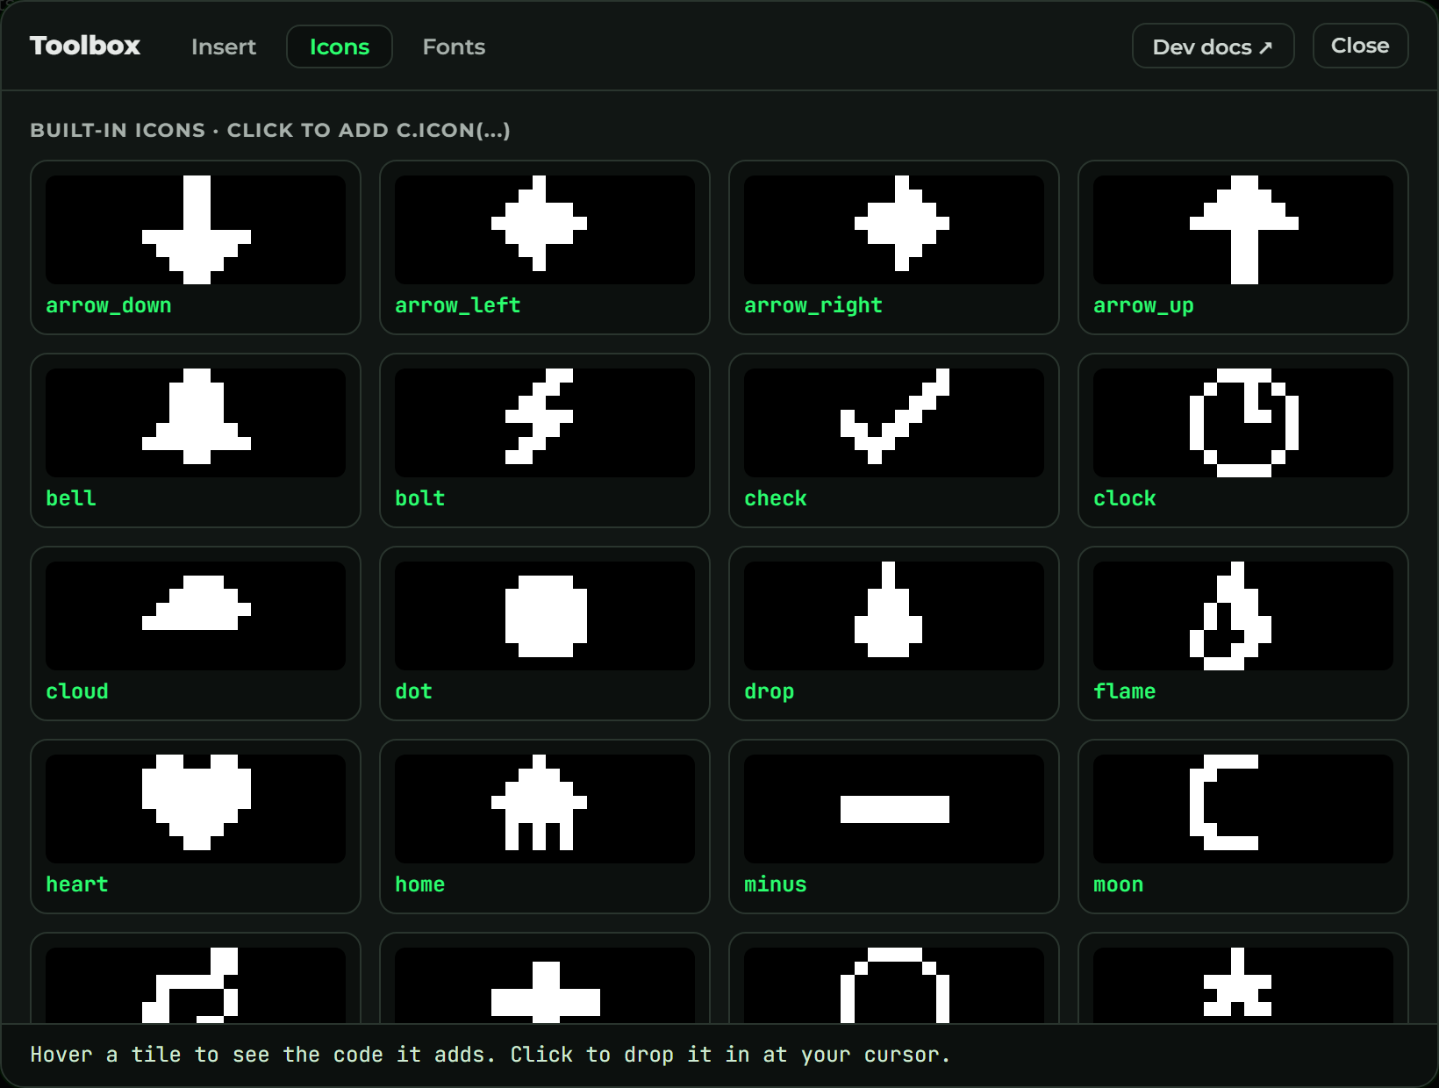Add the clock icon
Screen dimensions: 1439x1088
pos(1243,440)
